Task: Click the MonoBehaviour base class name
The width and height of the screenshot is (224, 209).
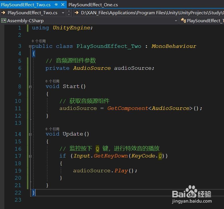Action: (174, 46)
